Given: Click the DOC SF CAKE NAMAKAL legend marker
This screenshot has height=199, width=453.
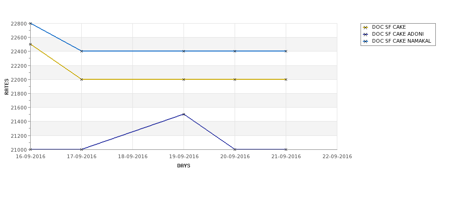Looking at the screenshot, I should coord(366,41).
